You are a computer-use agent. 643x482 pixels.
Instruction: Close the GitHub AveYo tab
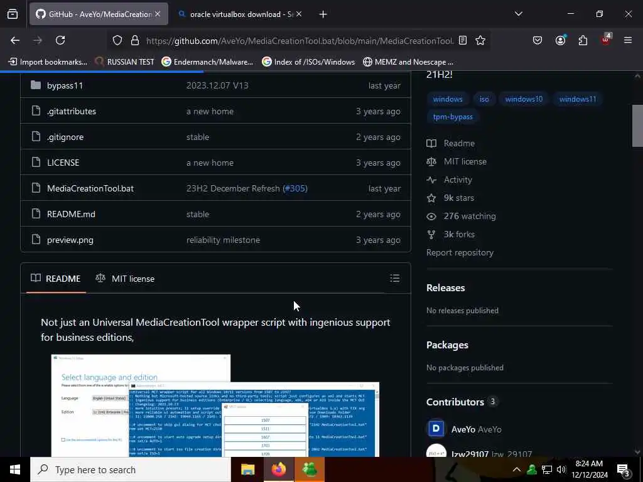pyautogui.click(x=158, y=14)
